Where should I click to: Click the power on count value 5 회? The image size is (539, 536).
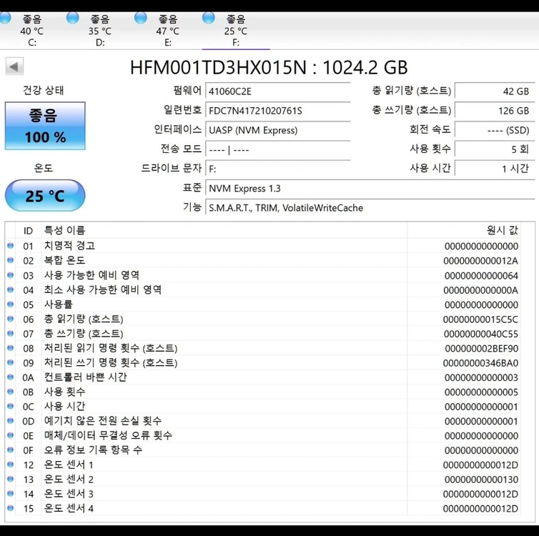pos(495,149)
